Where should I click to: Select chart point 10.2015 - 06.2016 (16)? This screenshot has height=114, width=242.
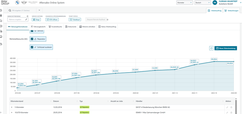[x=56, y=78]
